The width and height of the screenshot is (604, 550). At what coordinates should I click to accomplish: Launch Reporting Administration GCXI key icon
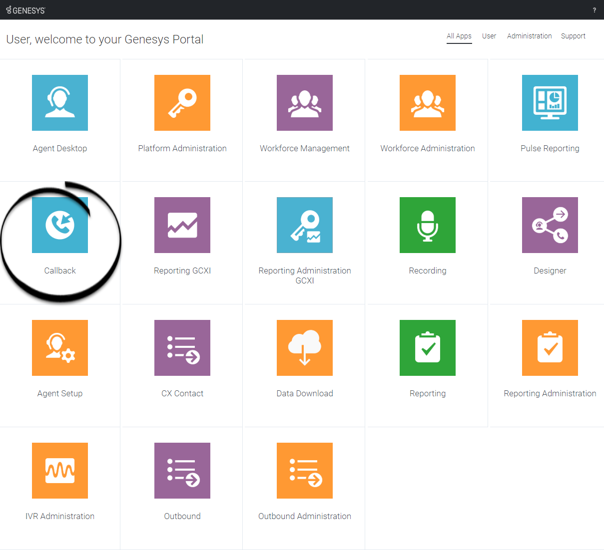point(305,225)
